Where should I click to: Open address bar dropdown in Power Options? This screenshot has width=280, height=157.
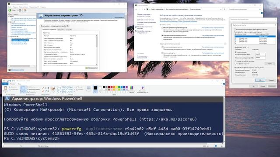click(x=221, y=9)
